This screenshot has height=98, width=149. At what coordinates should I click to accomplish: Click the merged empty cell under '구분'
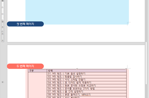(x=37, y=85)
